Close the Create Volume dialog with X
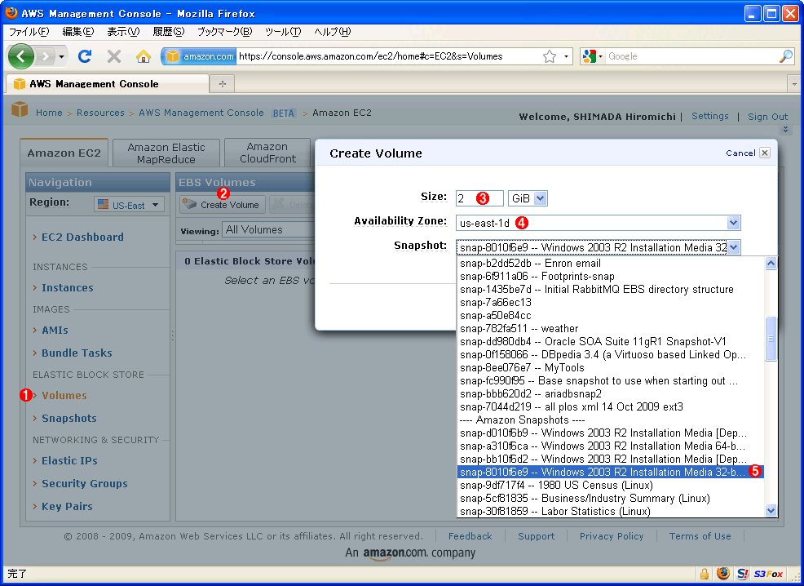This screenshot has height=586, width=804. point(765,153)
